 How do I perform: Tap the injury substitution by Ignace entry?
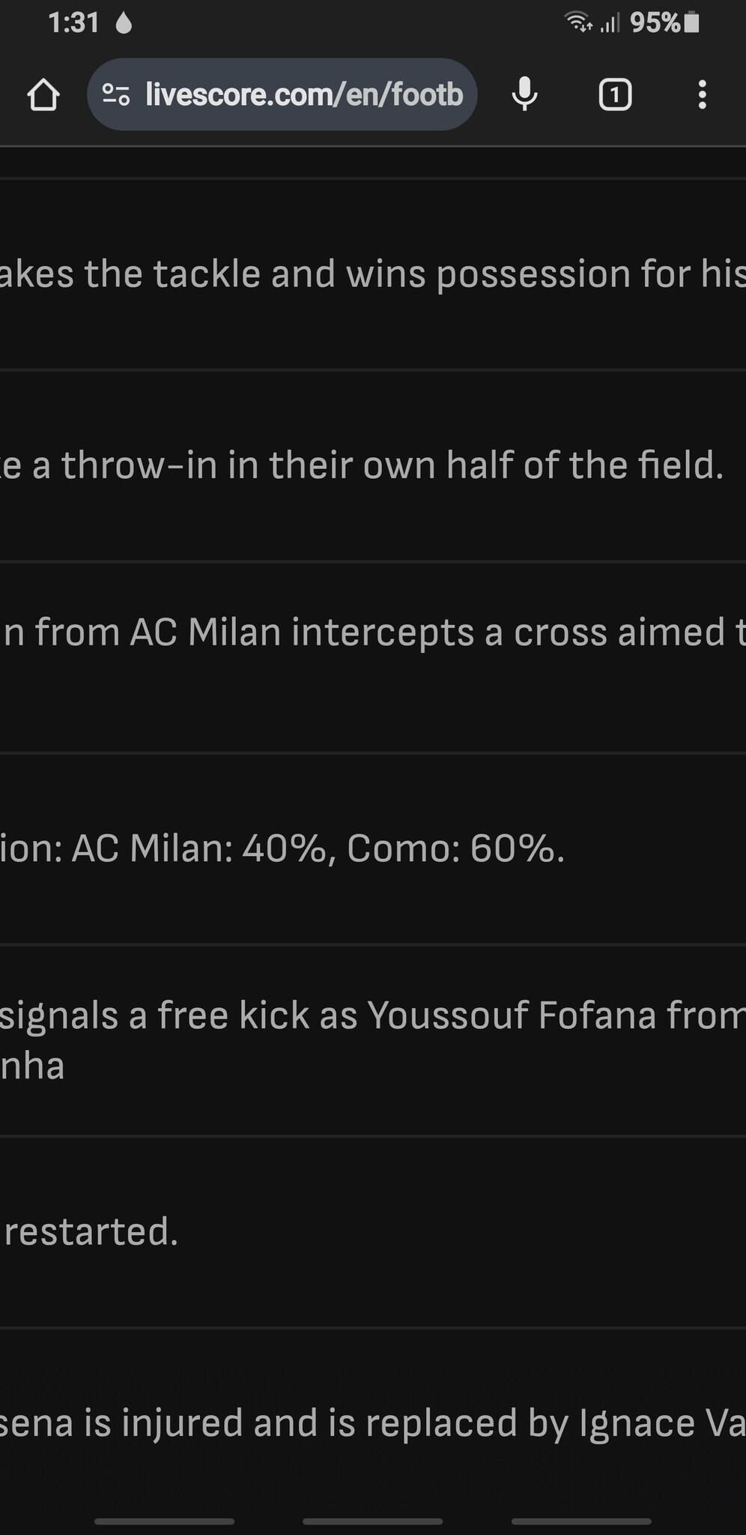(373, 1423)
